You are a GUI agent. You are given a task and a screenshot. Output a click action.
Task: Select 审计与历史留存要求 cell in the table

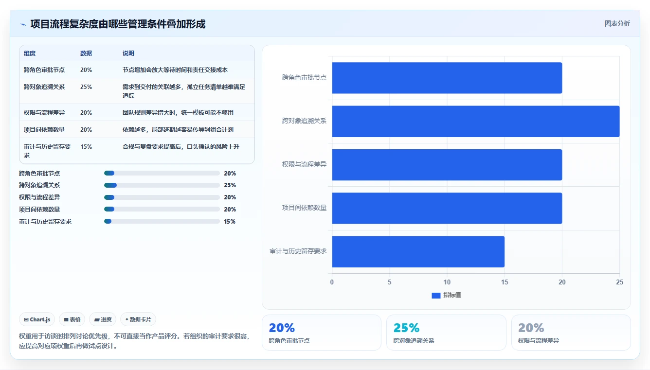[48, 151]
